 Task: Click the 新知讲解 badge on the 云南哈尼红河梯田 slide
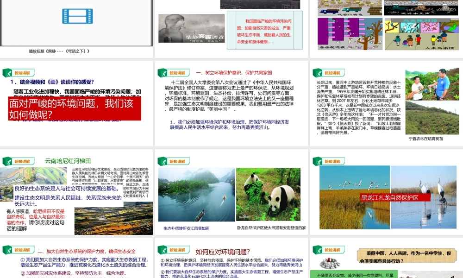point(19,162)
